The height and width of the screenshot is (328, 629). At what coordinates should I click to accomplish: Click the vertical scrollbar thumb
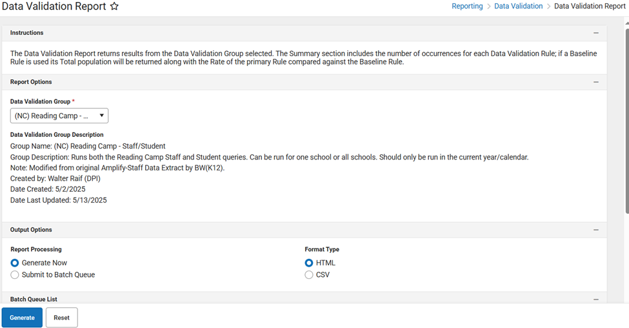point(626,116)
